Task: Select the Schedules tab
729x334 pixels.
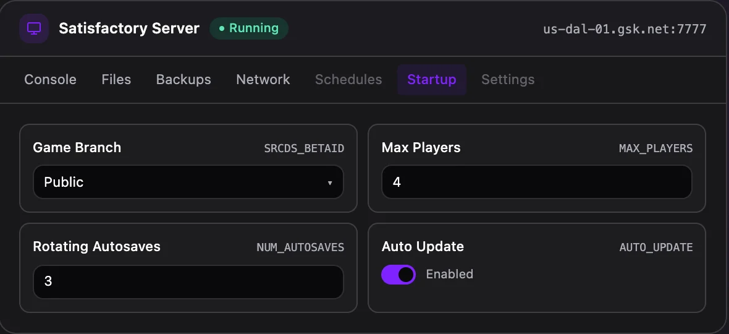Action: [348, 80]
